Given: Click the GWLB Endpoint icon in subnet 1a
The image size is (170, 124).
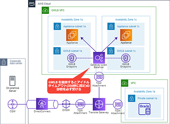Looking at the screenshot, I should (x=72, y=58).
